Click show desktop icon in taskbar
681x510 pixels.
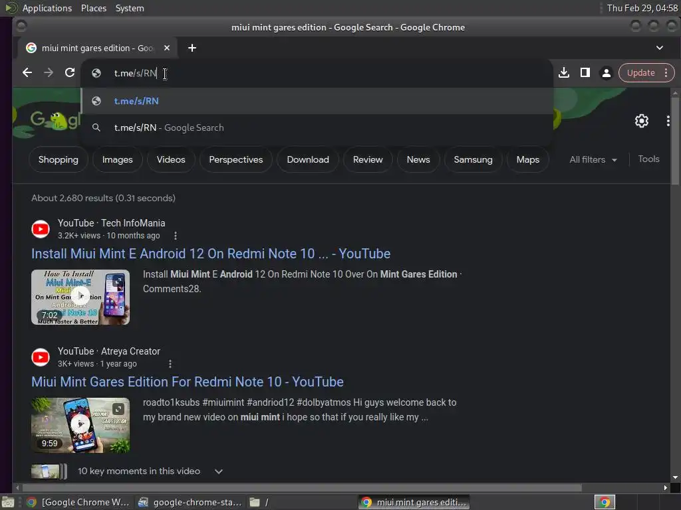click(8, 502)
